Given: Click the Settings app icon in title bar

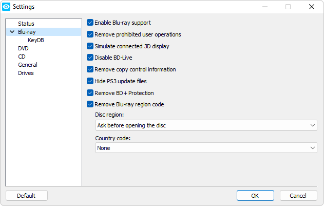Looking at the screenshot, I should pyautogui.click(x=6, y=7).
